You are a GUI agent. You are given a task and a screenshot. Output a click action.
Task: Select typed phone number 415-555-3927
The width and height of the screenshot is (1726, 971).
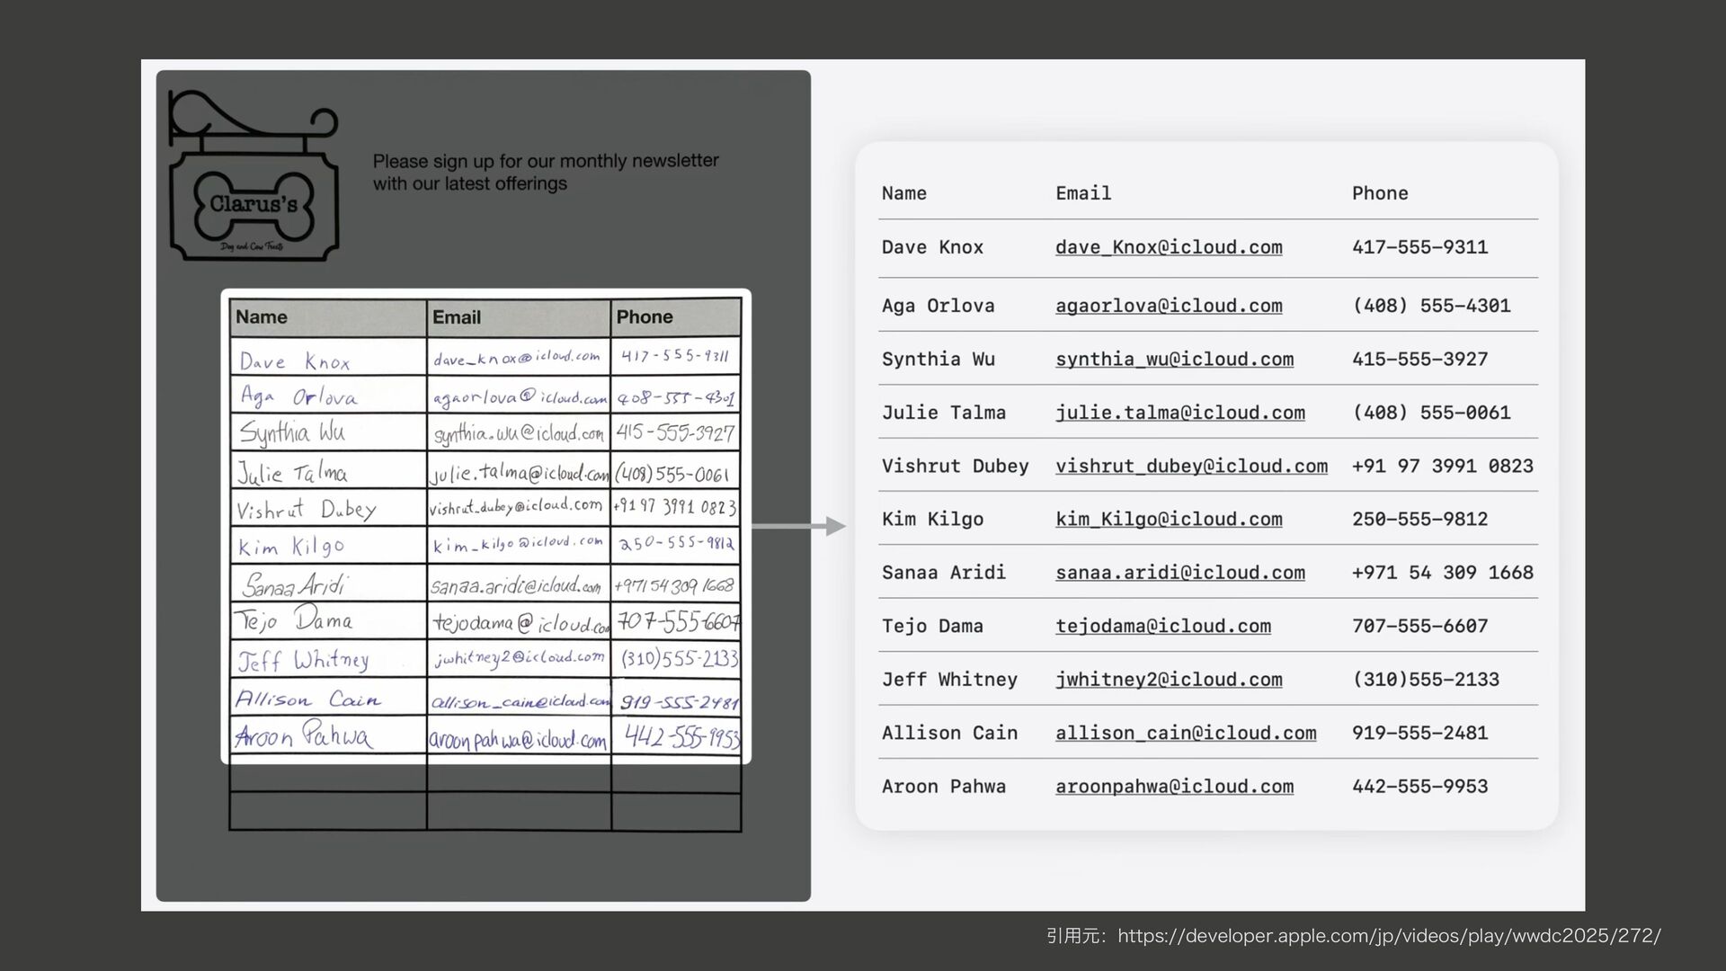click(1419, 360)
